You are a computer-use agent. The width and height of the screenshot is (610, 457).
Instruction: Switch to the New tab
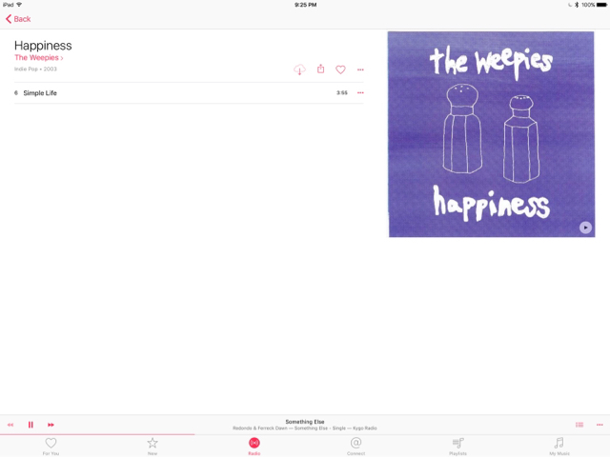point(152,447)
